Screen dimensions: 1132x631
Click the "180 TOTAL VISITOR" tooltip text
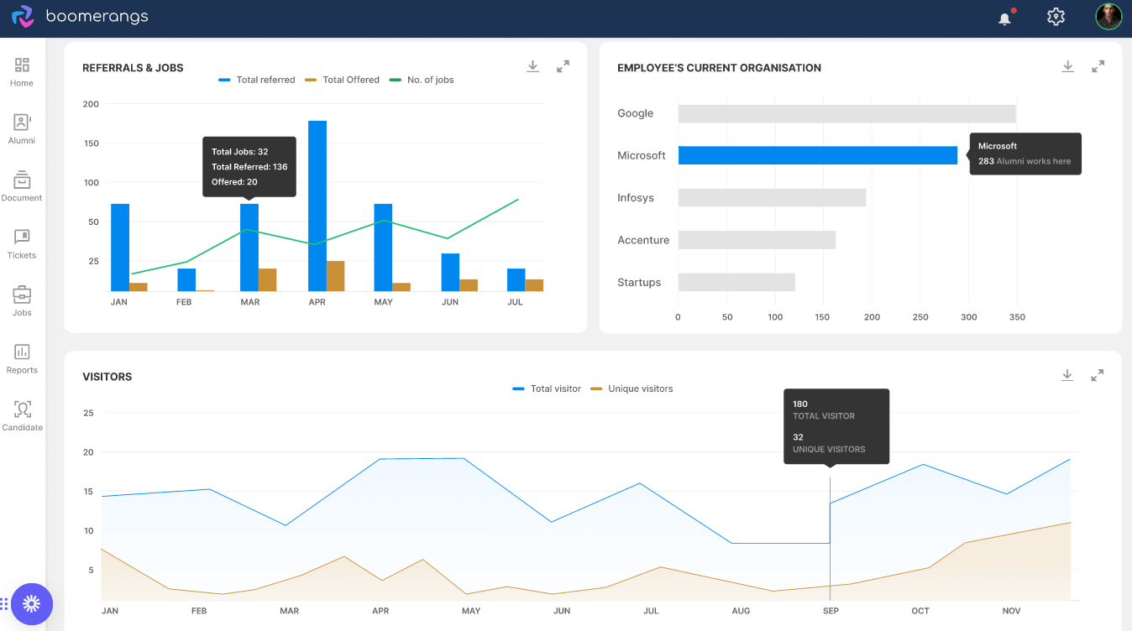[x=823, y=409]
